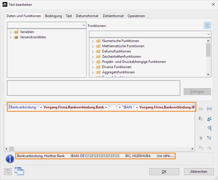Click the JTL application logo
218x180 pixels.
pos(5,4)
